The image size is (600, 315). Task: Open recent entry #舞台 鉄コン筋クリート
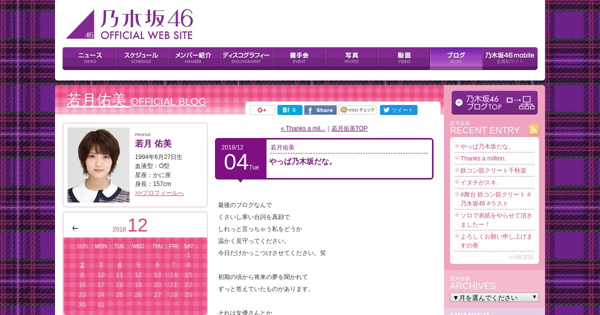pyautogui.click(x=495, y=199)
